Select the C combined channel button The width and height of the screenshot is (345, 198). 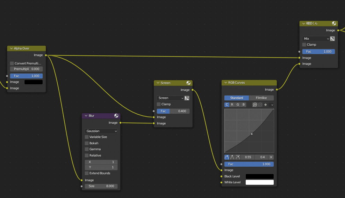pos(227,105)
